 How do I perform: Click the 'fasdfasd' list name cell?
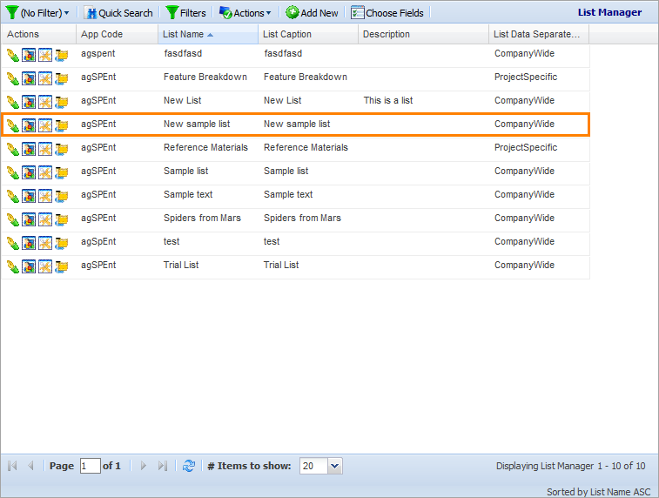click(183, 53)
